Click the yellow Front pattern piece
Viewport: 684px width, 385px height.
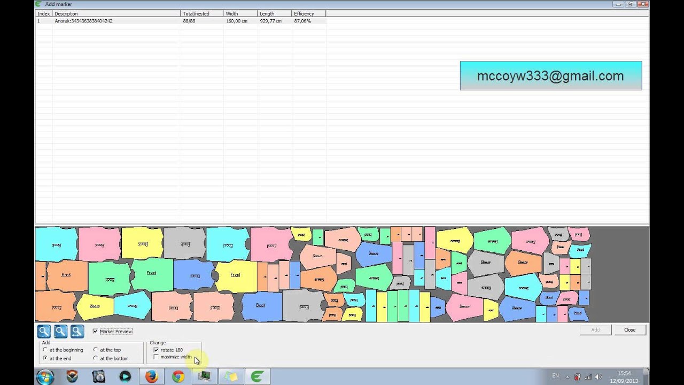[x=235, y=275]
